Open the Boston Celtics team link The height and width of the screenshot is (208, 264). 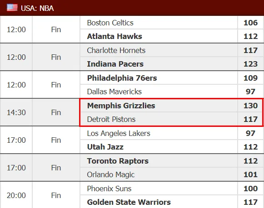[x=110, y=23]
